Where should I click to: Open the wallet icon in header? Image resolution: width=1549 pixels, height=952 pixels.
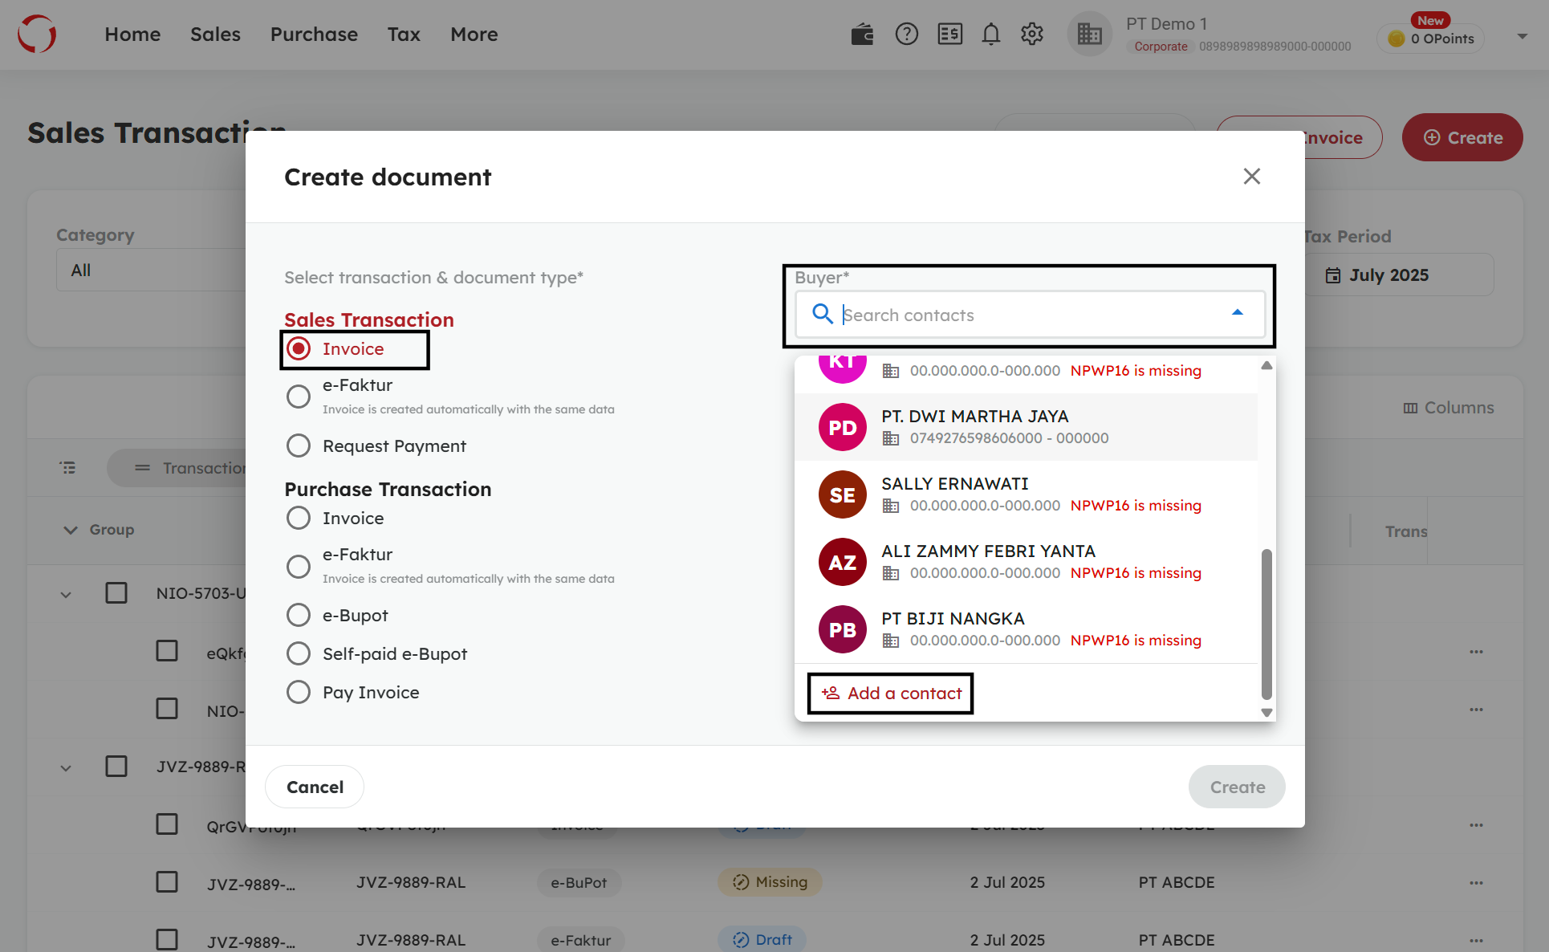pos(862,35)
